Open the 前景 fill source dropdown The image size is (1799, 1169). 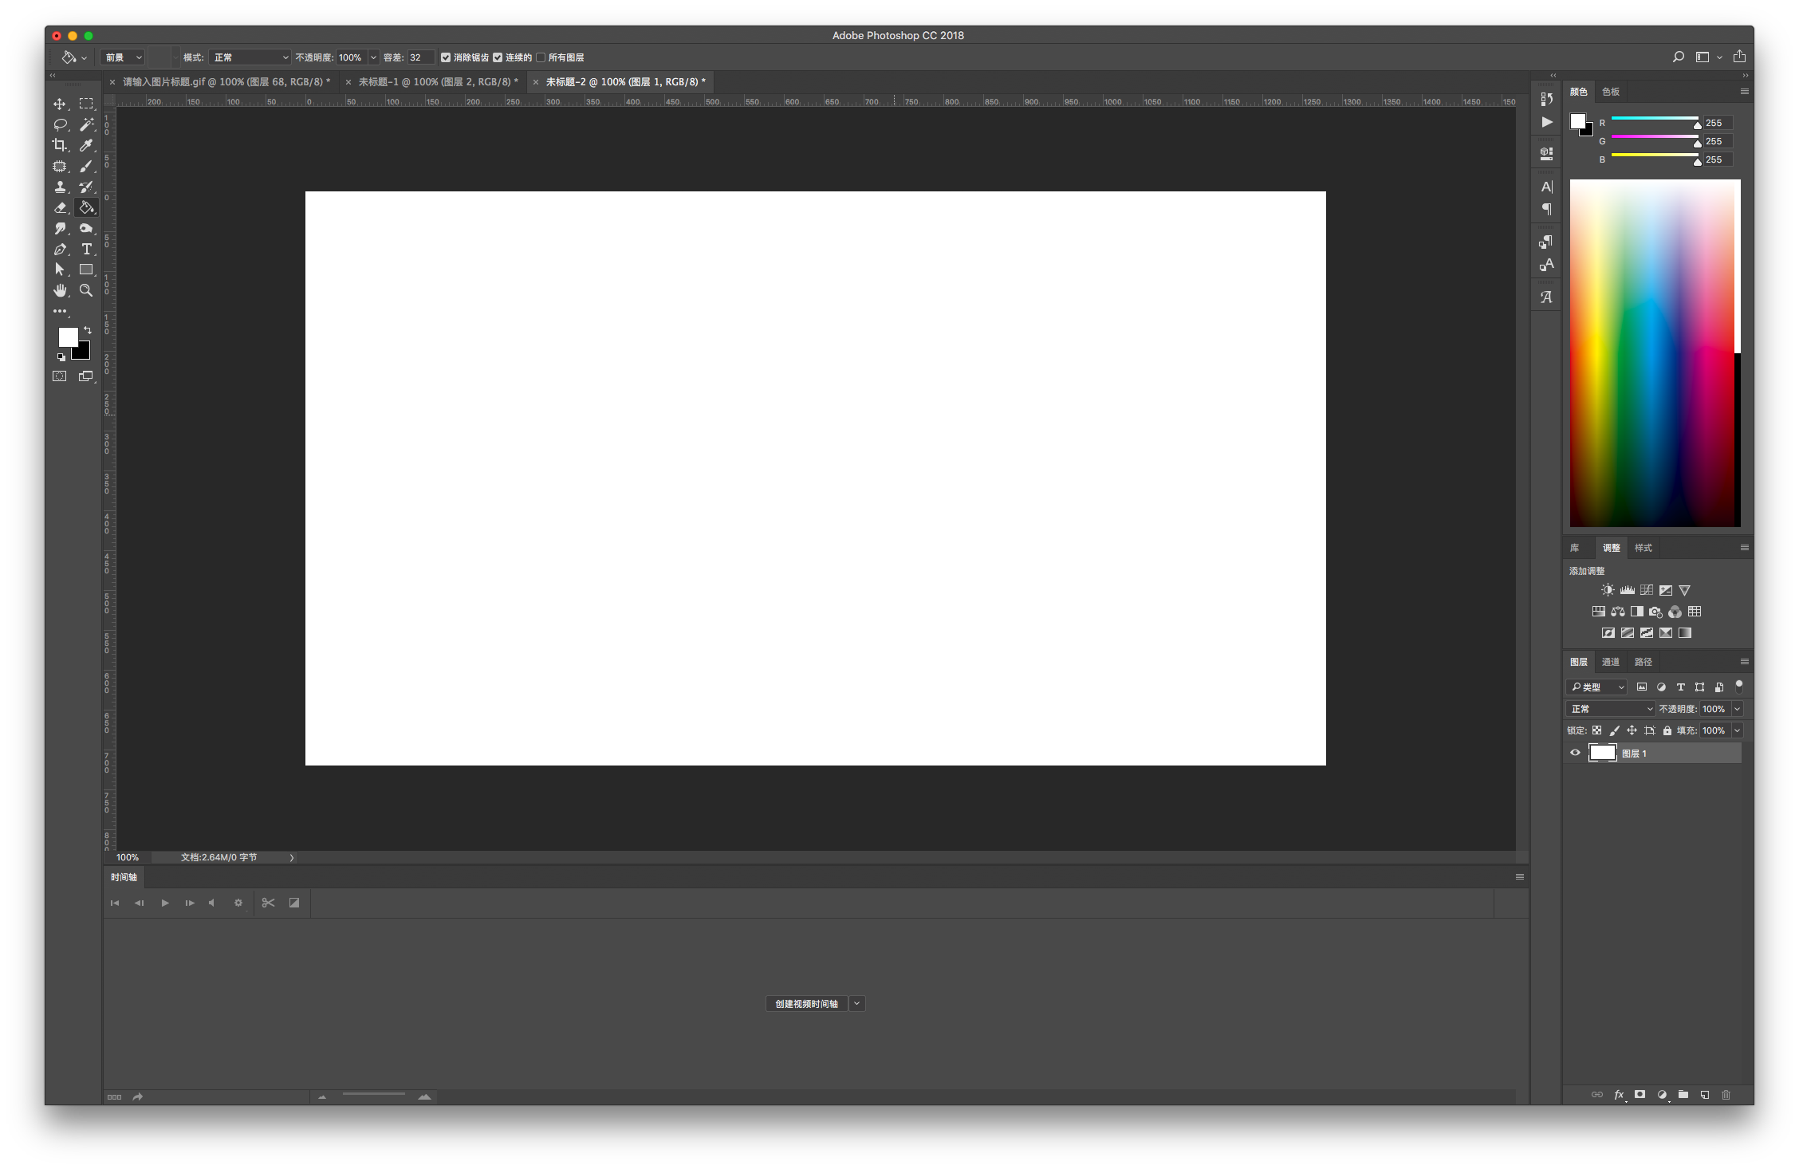point(123,57)
